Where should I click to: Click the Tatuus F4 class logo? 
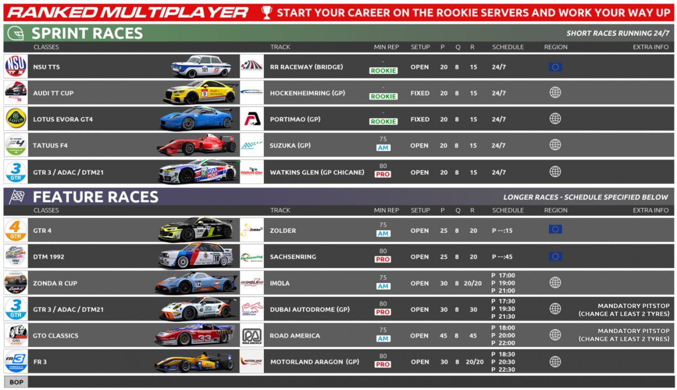[x=16, y=146]
